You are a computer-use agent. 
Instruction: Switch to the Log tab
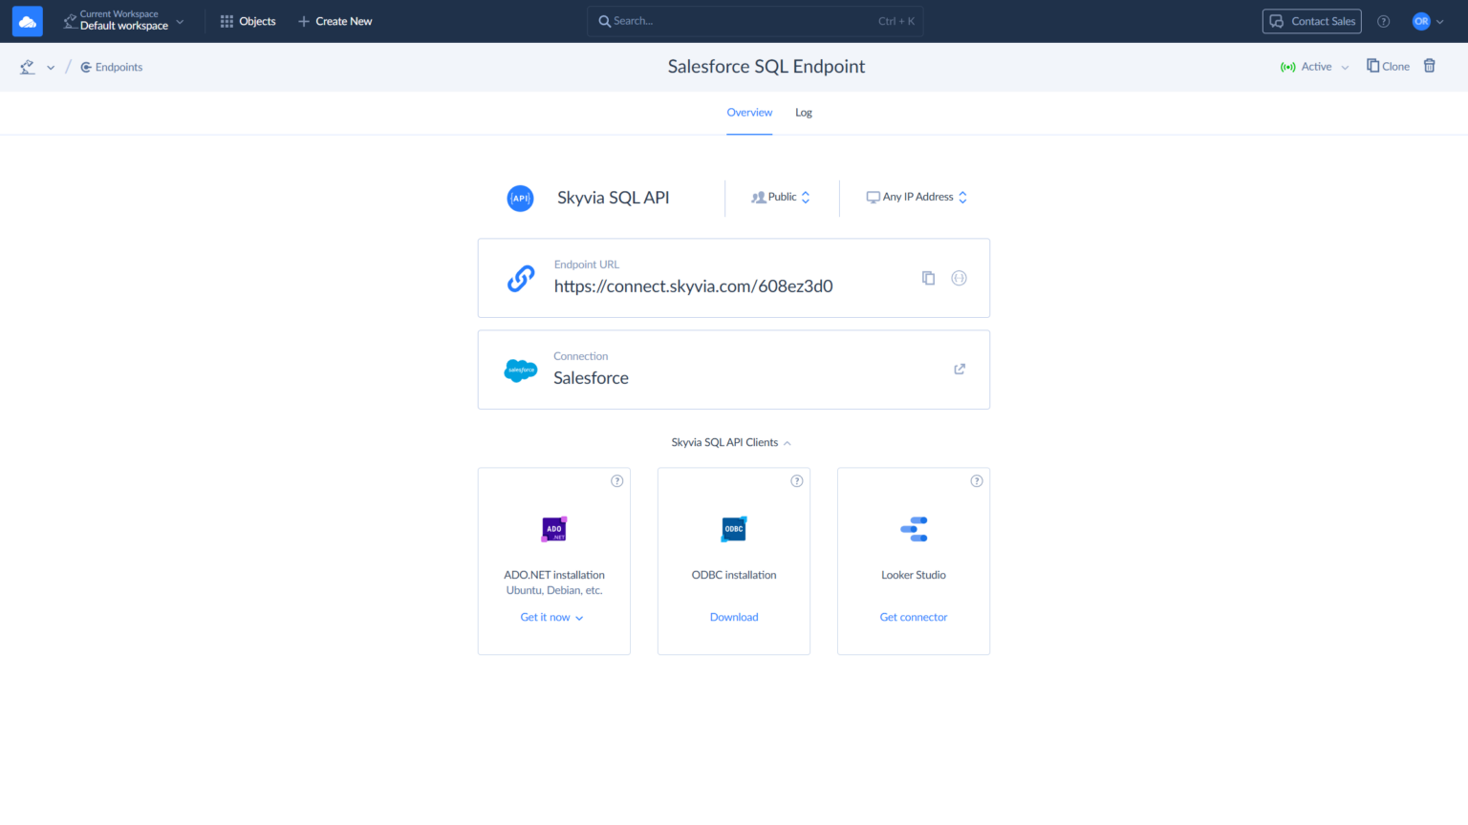point(803,112)
